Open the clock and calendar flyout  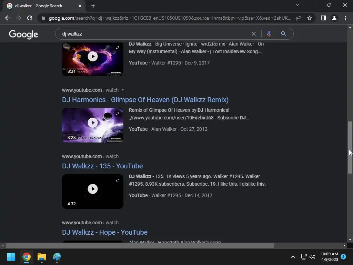329,257
